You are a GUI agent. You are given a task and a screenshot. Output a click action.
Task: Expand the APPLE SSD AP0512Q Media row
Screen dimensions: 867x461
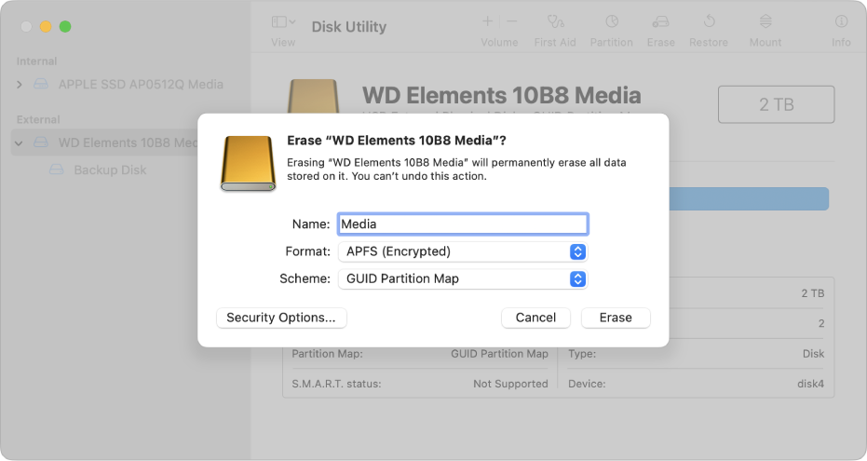click(x=20, y=85)
